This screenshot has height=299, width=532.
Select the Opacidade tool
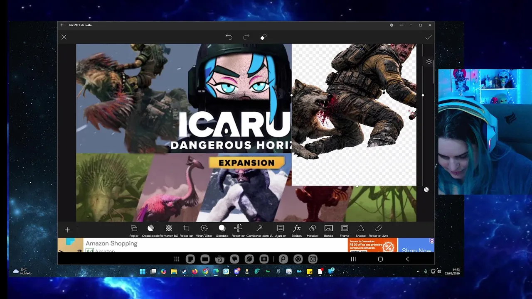pyautogui.click(x=151, y=230)
